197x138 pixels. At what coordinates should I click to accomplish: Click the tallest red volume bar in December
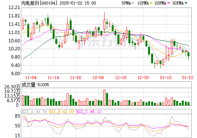104,98
